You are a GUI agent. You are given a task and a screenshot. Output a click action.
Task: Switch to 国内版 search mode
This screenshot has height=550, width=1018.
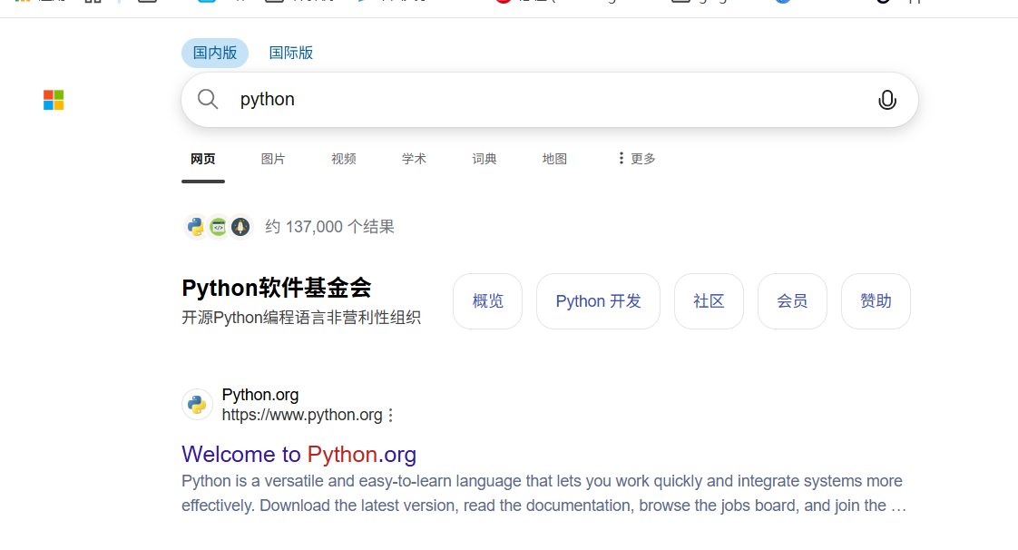(215, 53)
